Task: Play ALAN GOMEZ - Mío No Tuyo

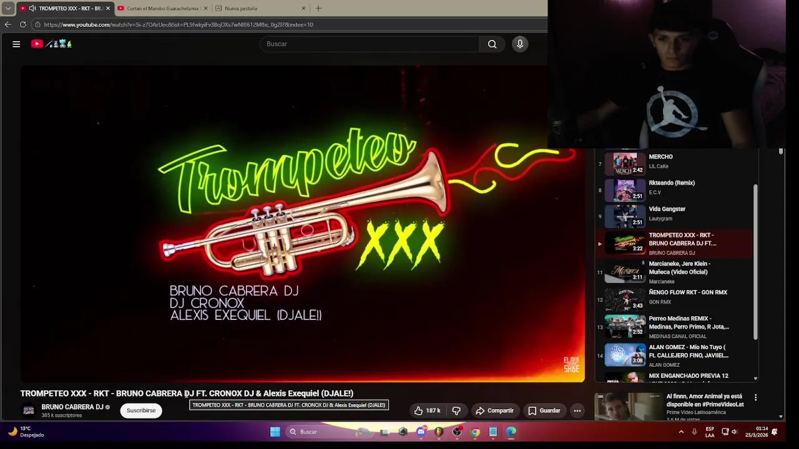Action: click(x=674, y=355)
